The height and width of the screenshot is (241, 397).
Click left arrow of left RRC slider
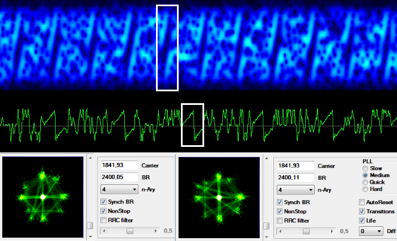(104, 231)
